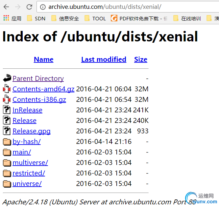
Task: Open the 应用 apps shortcut
Action: (12, 18)
